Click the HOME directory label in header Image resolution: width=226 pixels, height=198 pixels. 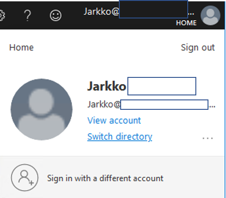[186, 23]
